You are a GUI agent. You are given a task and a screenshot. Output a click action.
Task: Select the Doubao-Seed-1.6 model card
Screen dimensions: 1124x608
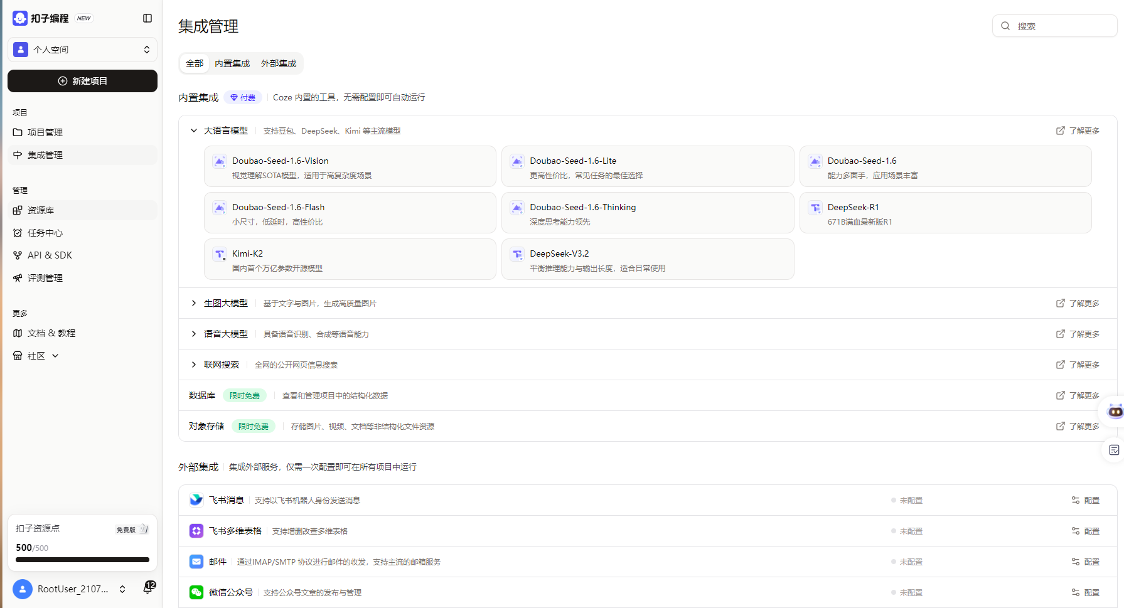click(945, 166)
